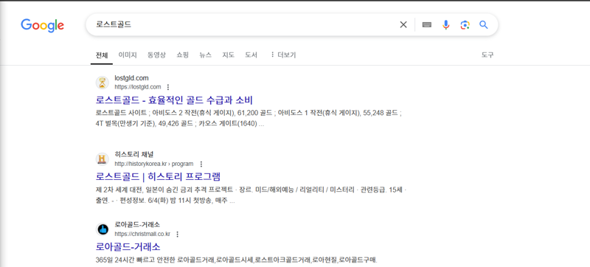Viewport: 590px width, 267px height.
Task: Switch to the 지도 tab
Action: point(229,55)
